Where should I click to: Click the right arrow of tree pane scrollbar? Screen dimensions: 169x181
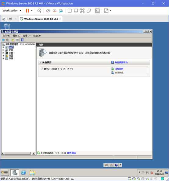coord(34,153)
